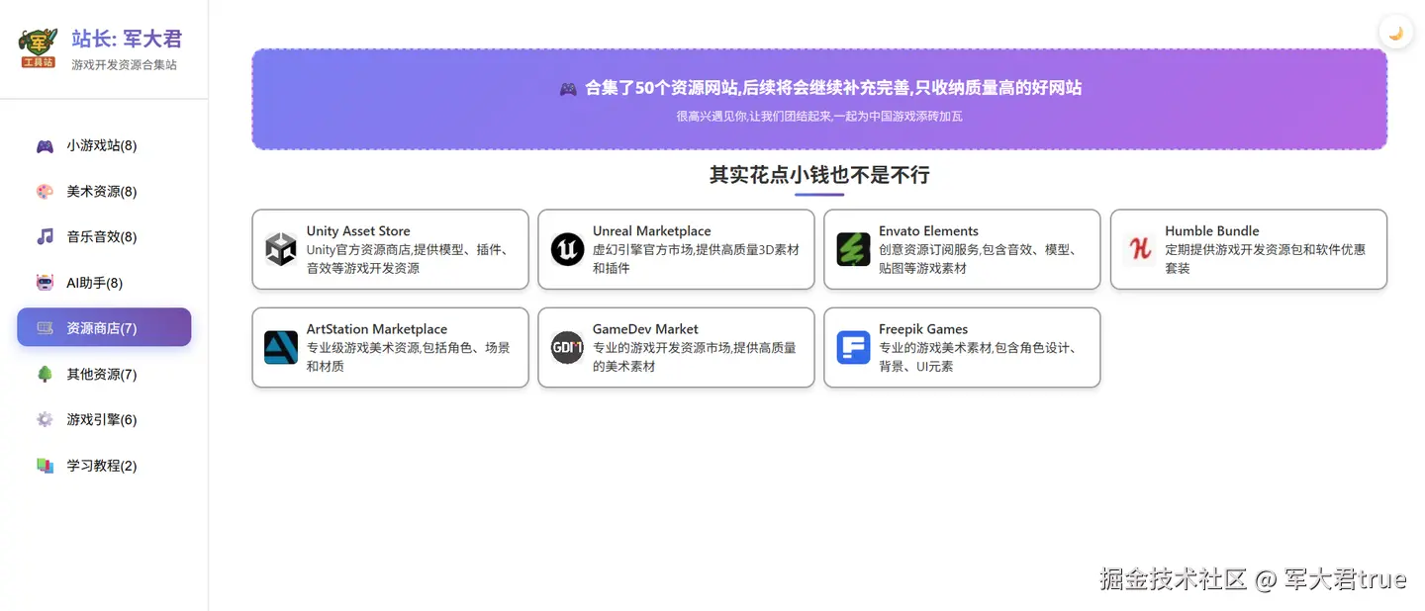Click the Freepik Games blue logo
The height and width of the screenshot is (611, 1425).
tap(853, 347)
